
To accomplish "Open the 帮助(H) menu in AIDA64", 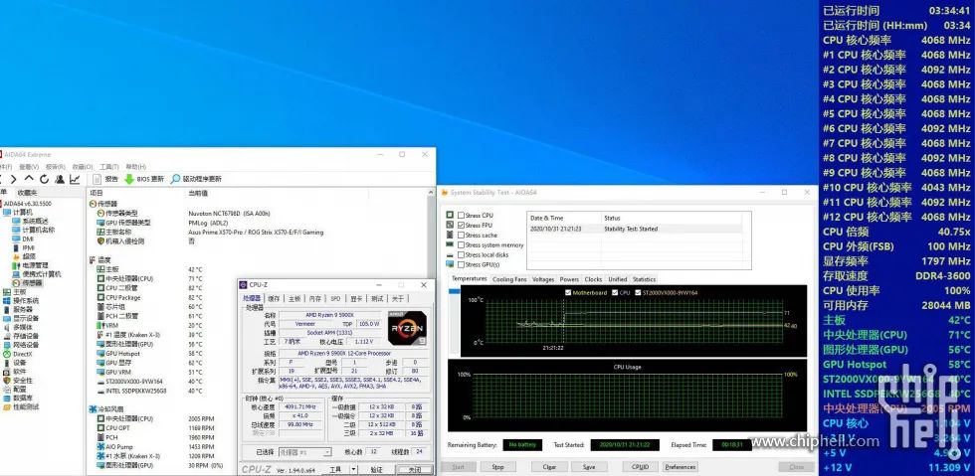I will point(135,167).
